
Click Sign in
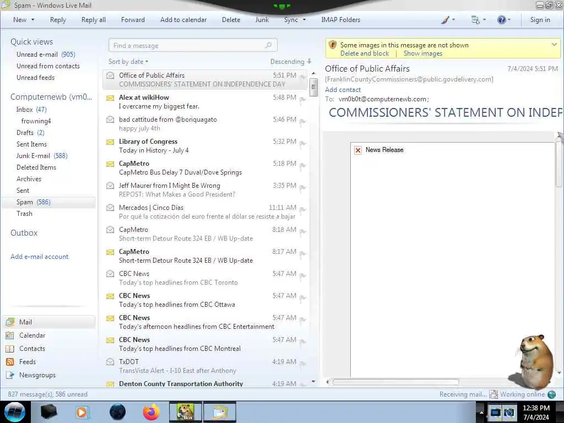(540, 20)
